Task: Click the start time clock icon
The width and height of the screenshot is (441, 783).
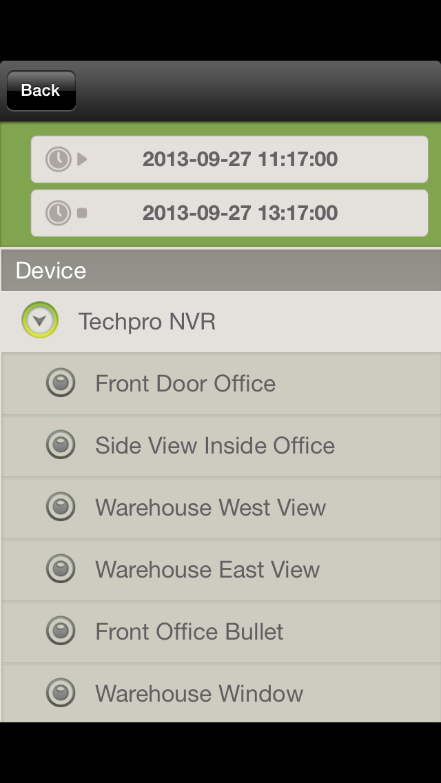Action: [59, 159]
